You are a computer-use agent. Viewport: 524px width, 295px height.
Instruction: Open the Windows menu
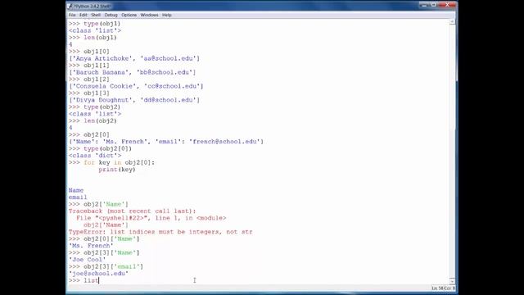click(x=149, y=15)
